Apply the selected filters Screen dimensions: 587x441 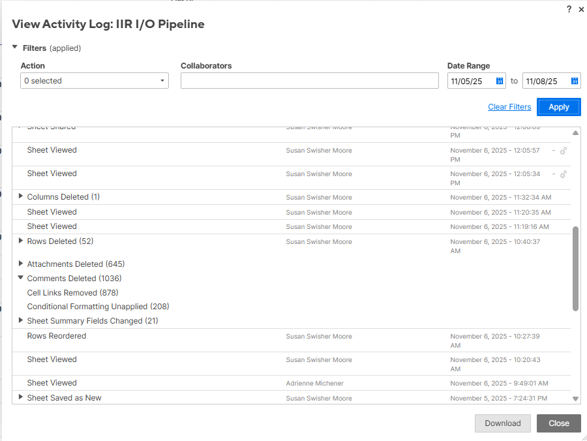[558, 107]
